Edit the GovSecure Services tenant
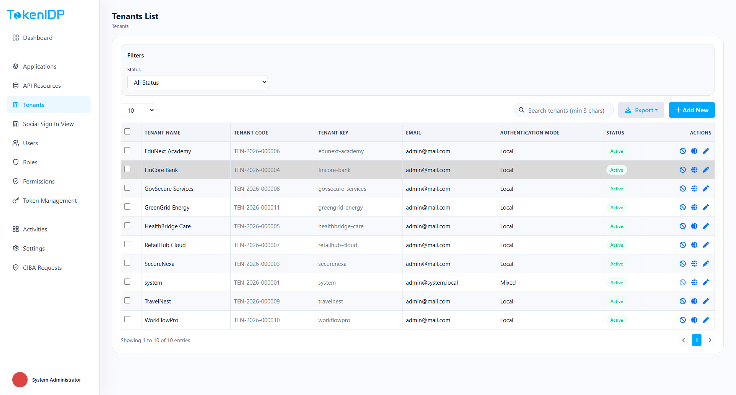Viewport: 736px width, 395px height. click(706, 188)
